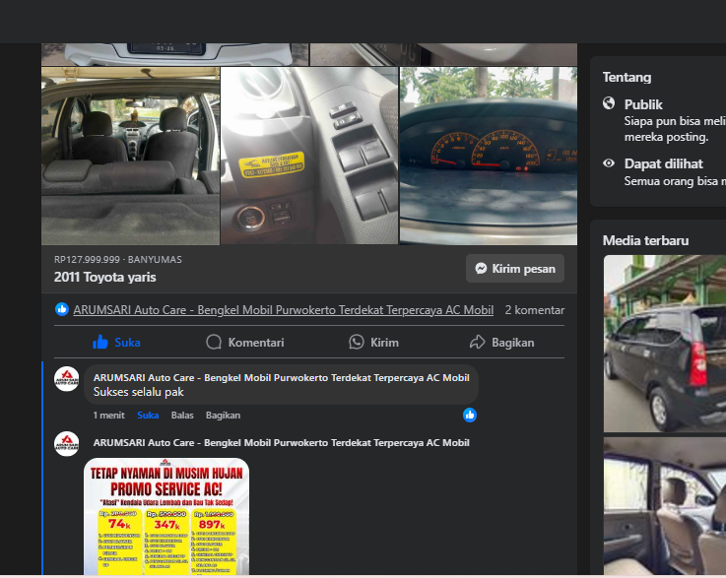This screenshot has width=726, height=578.
Task: Click the thumbs-up icon in the Suka button
Action: 100,342
